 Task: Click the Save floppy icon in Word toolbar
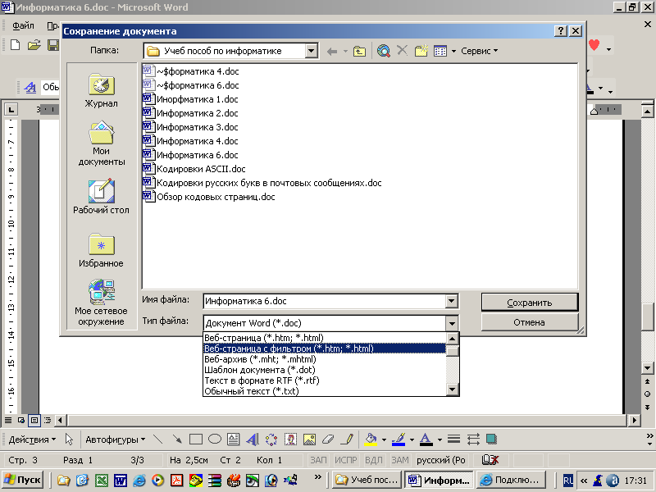(53, 45)
